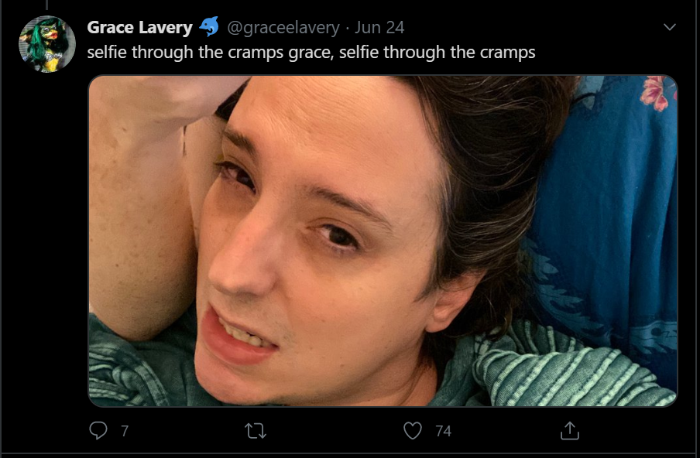The height and width of the screenshot is (458, 700).
Task: Open the green-haired gremlin profile avatar
Action: (47, 43)
